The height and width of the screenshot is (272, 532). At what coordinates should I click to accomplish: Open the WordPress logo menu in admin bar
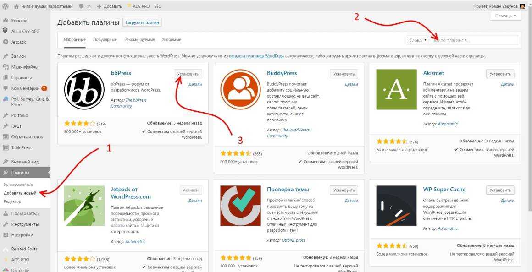(6, 6)
